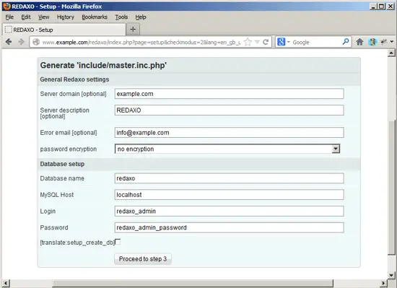Click the Server description field

point(229,110)
